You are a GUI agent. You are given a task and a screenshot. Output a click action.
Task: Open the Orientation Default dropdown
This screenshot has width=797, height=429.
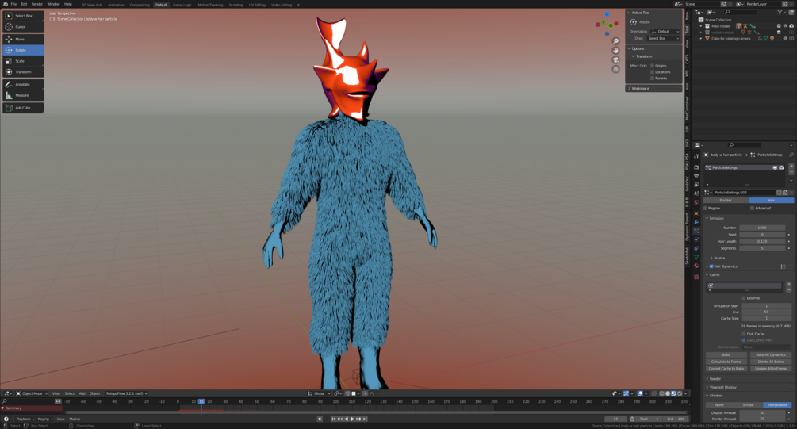(x=665, y=32)
